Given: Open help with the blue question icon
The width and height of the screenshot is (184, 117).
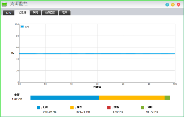Looking at the screenshot, I should [167, 5].
